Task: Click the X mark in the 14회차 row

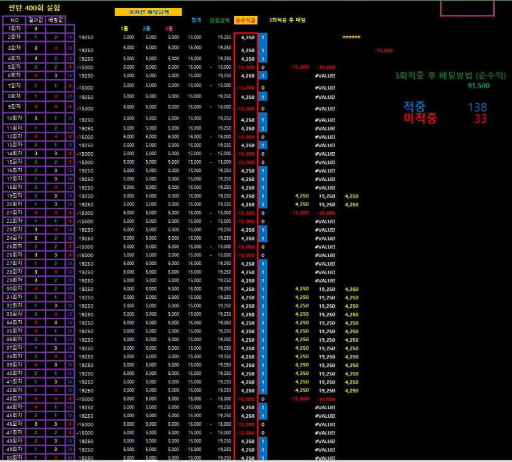Action: (70, 153)
